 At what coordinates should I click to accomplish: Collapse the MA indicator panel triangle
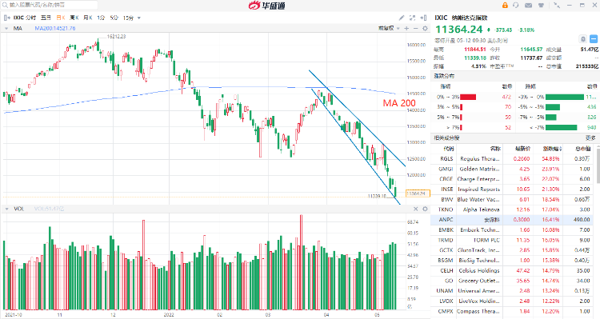(x=6, y=29)
